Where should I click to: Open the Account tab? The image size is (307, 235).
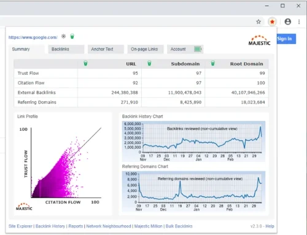[185, 49]
